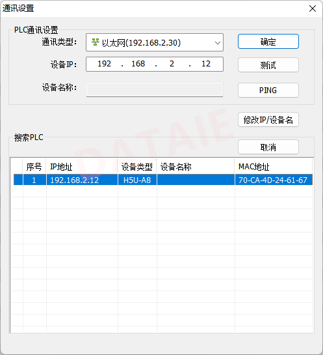Click sequence number 1 cell
This screenshot has width=323, height=355.
(x=34, y=180)
